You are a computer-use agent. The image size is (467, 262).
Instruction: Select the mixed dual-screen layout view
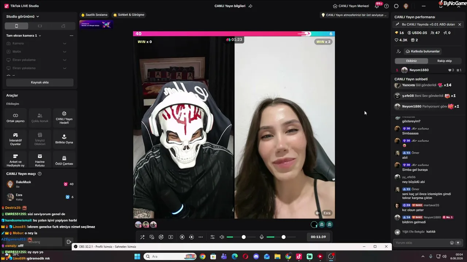coord(63,26)
